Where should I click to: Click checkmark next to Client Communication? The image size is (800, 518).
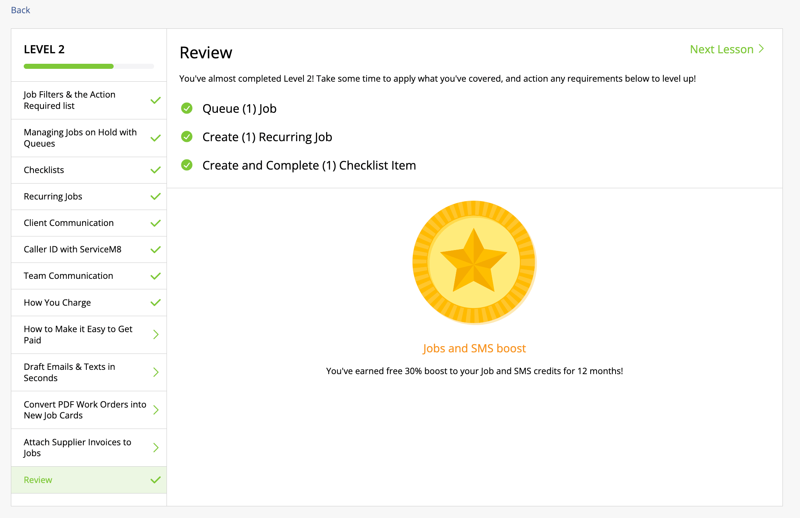pyautogui.click(x=156, y=223)
